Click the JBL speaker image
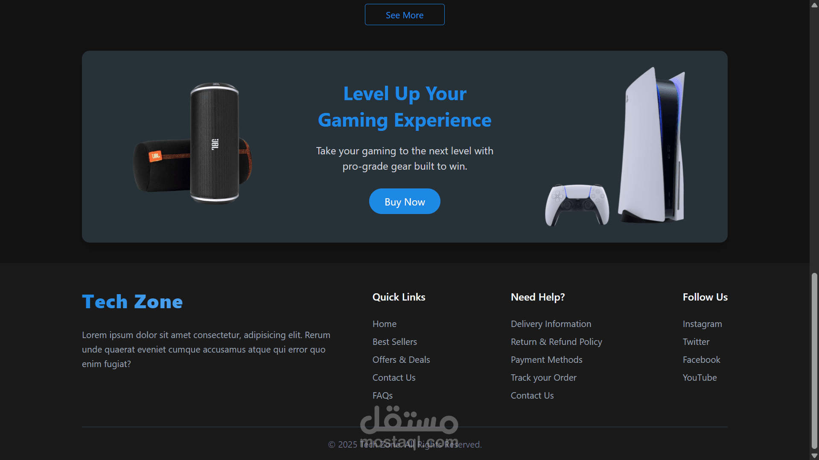Viewport: 819px width, 460px height. pyautogui.click(x=192, y=143)
